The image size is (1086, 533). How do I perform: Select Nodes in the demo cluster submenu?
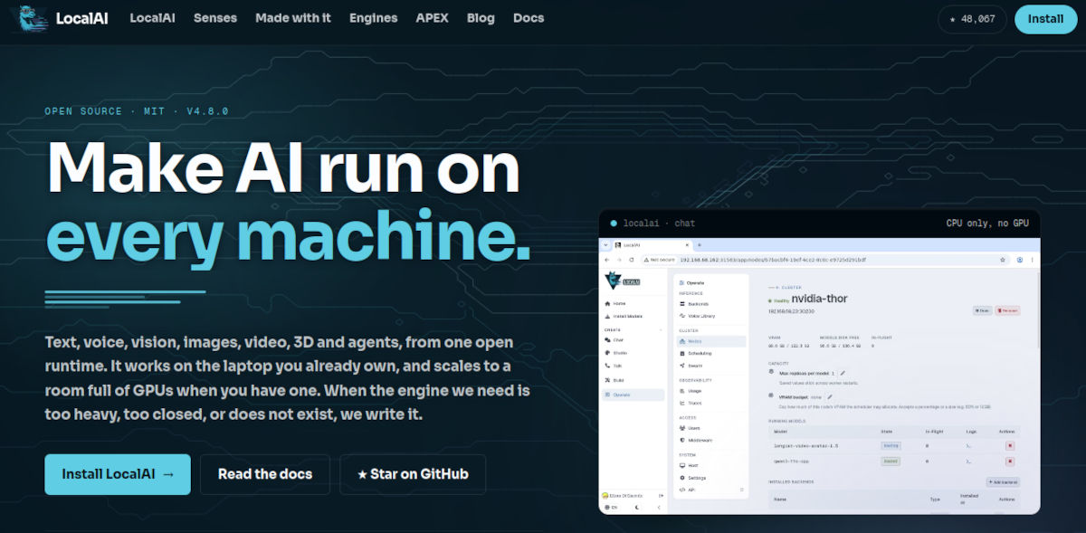pos(711,341)
